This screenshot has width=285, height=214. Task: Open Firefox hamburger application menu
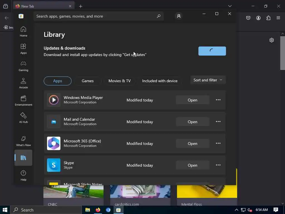[x=278, y=18]
